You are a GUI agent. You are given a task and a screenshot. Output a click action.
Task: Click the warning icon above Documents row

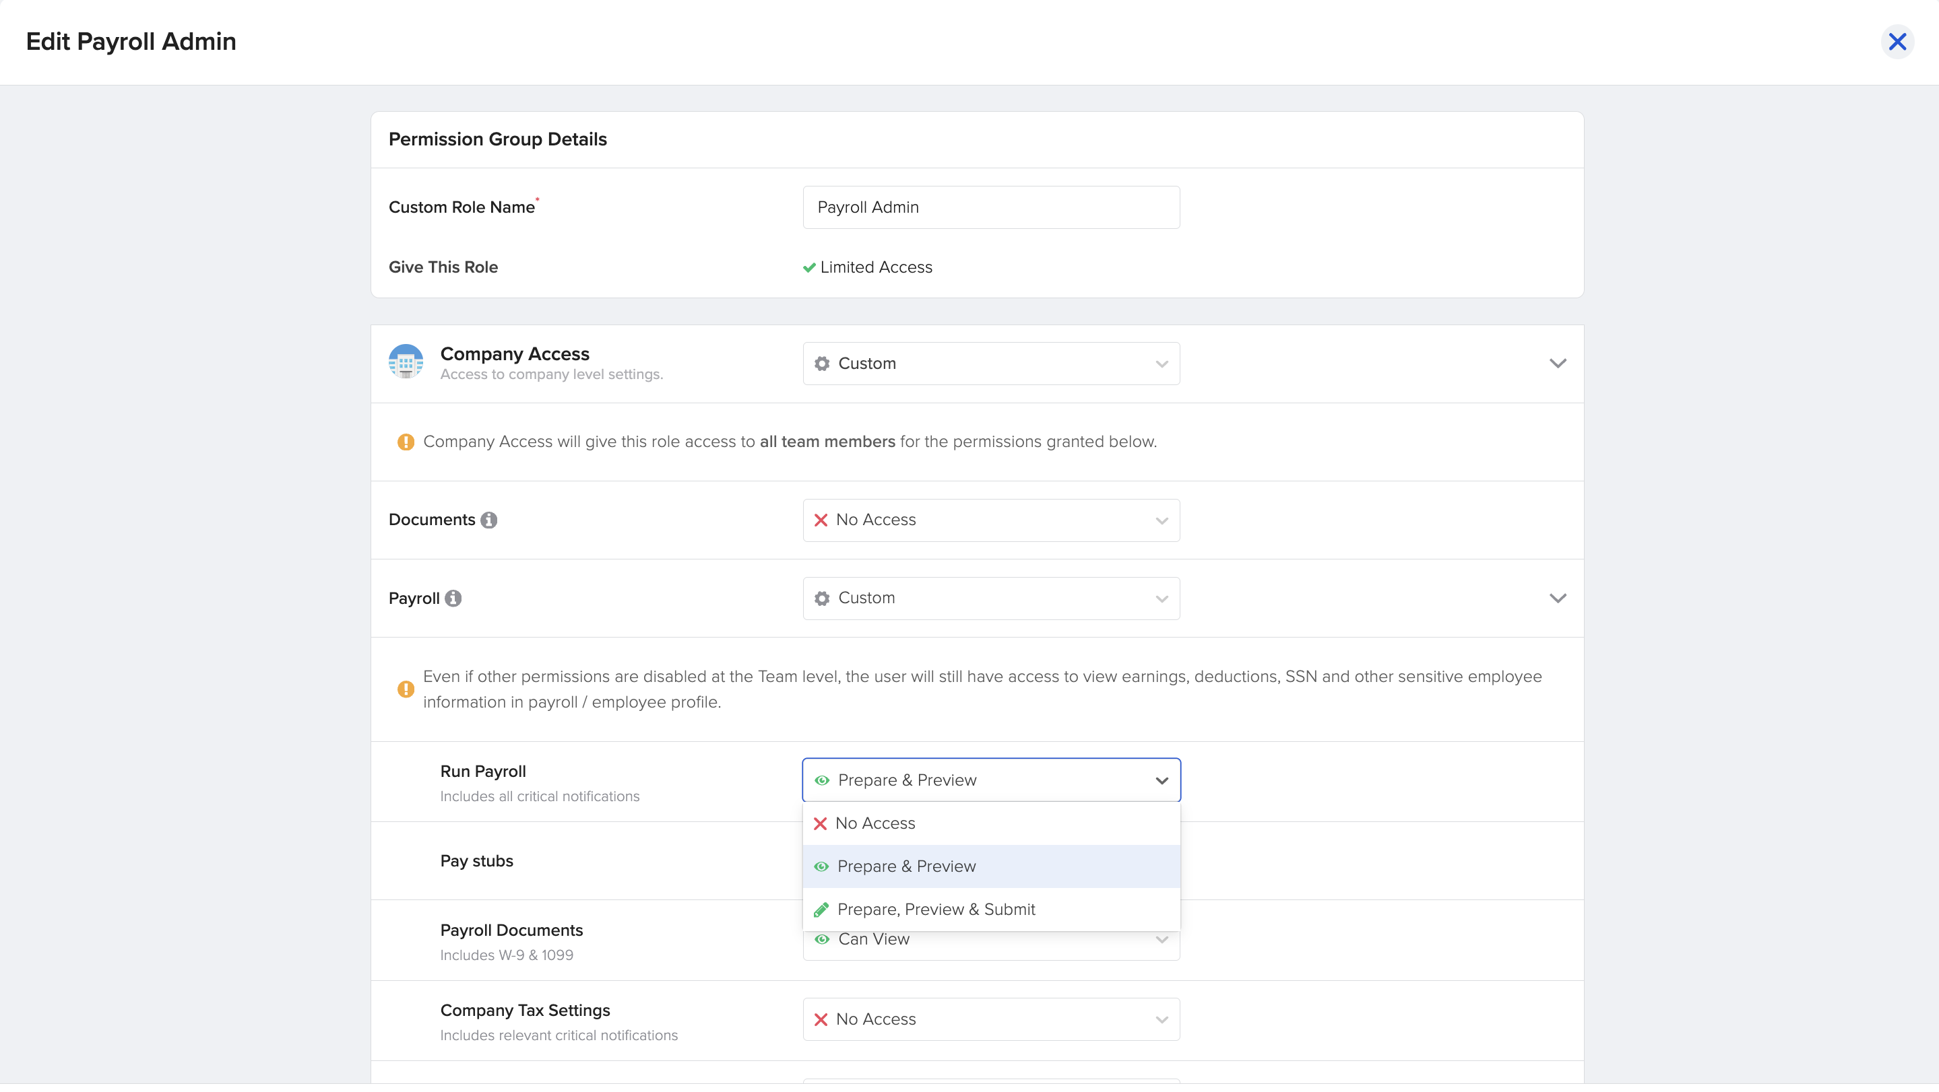pos(406,442)
